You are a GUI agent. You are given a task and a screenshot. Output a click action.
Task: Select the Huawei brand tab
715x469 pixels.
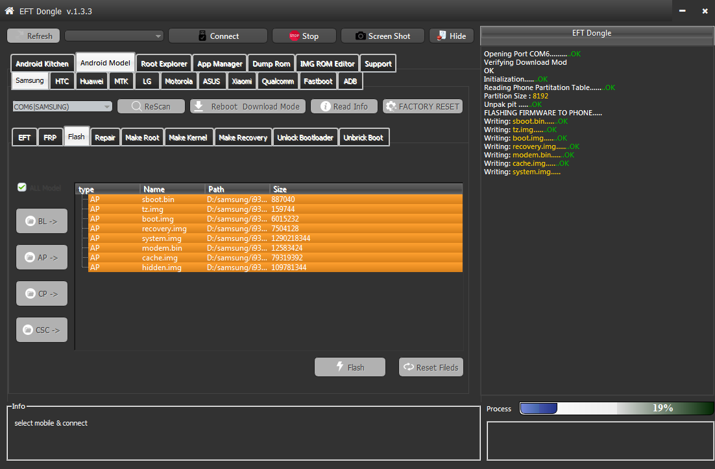91,81
